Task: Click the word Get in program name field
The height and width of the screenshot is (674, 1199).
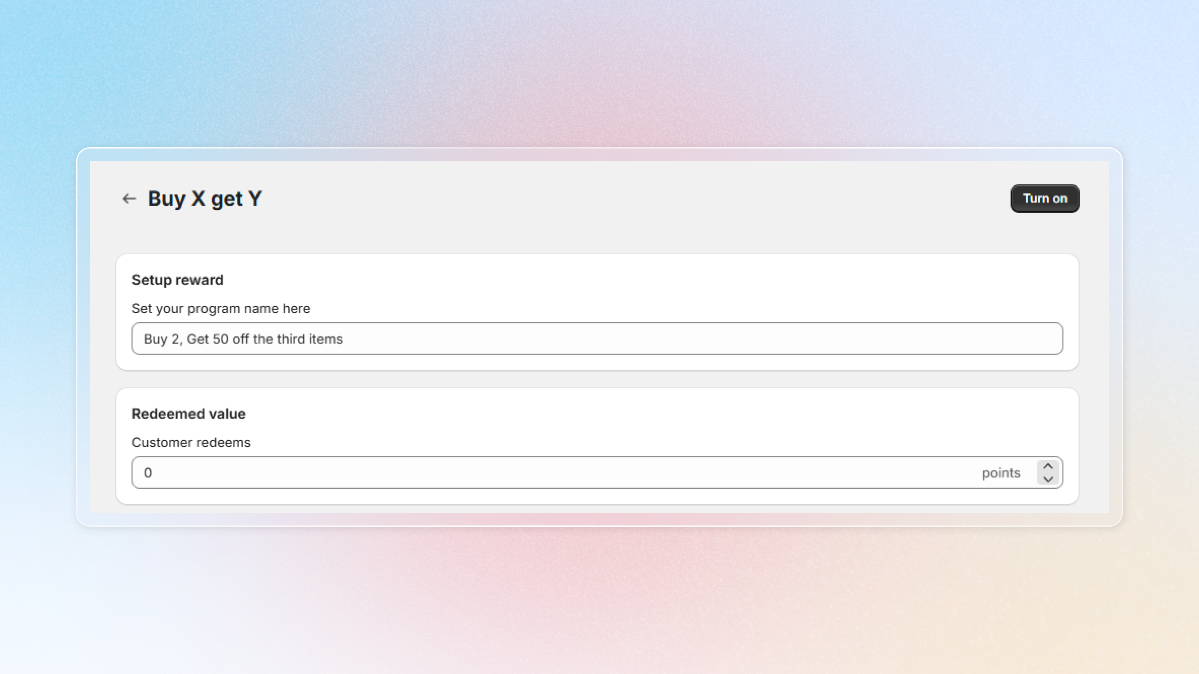Action: (197, 339)
